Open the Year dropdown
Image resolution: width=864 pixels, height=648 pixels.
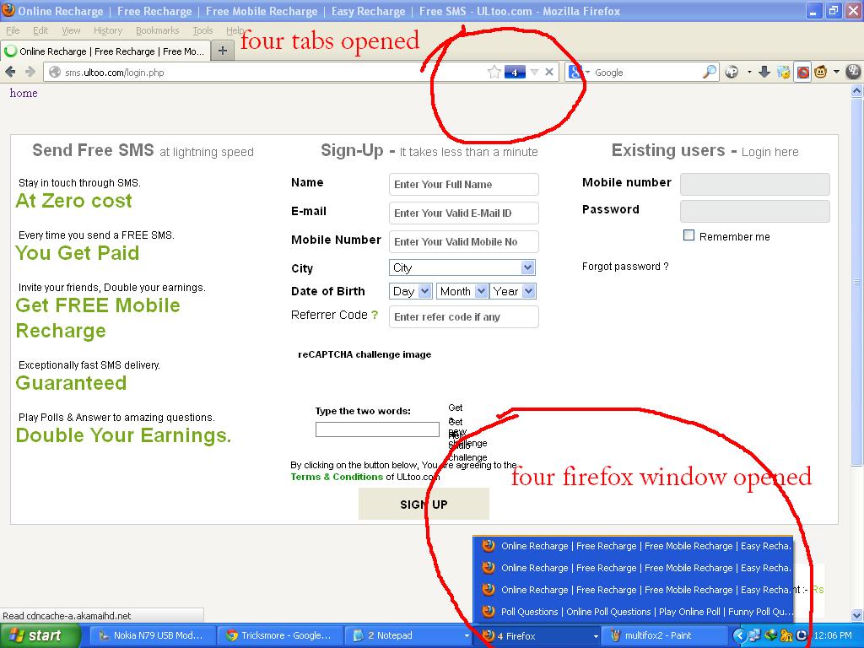point(514,291)
